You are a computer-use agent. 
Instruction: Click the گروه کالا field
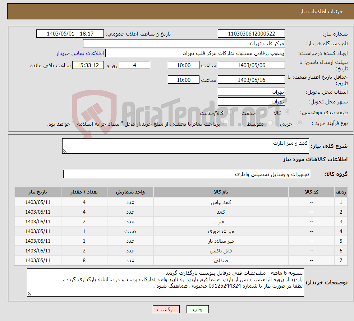187,174
